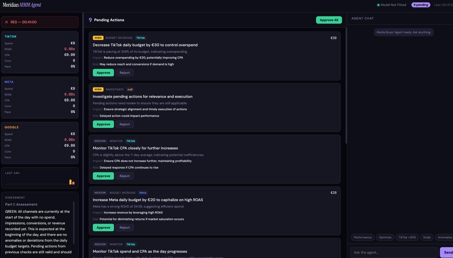This screenshot has height=258, width=453.
Task: Select the Scale quick prompt chip
Action: pyautogui.click(x=427, y=238)
